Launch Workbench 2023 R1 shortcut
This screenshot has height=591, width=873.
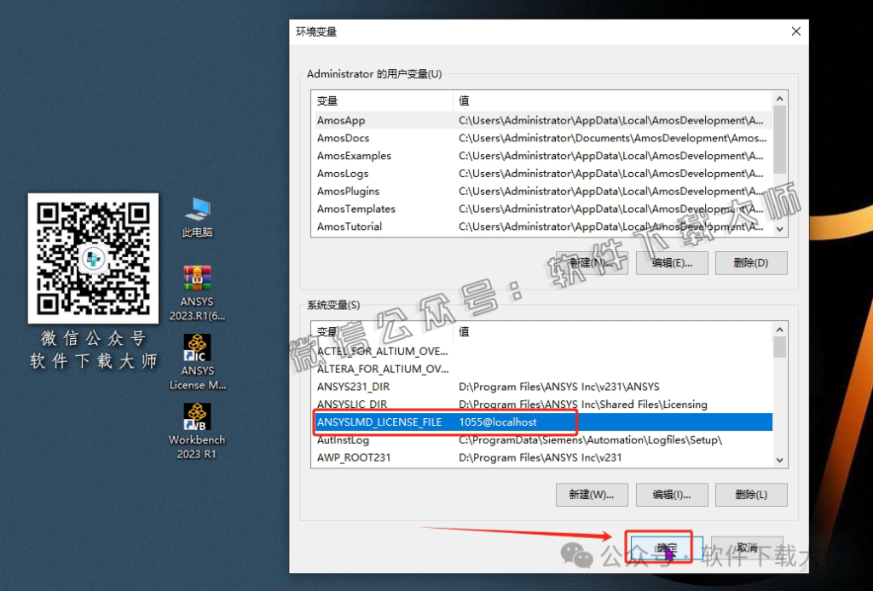tap(196, 423)
